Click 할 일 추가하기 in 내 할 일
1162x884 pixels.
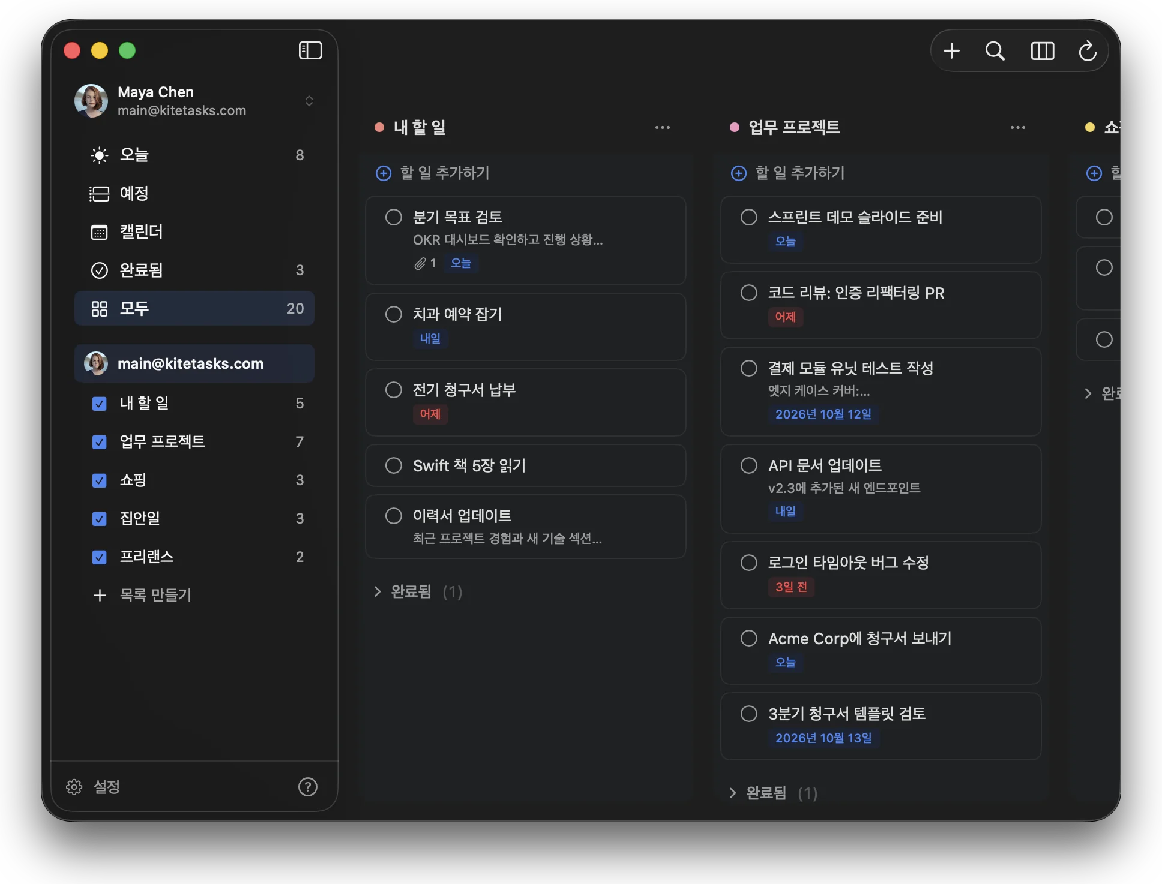coord(445,173)
